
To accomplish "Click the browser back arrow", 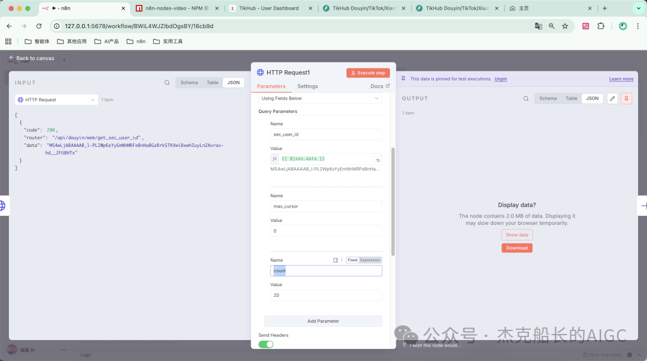I will click(x=9, y=26).
